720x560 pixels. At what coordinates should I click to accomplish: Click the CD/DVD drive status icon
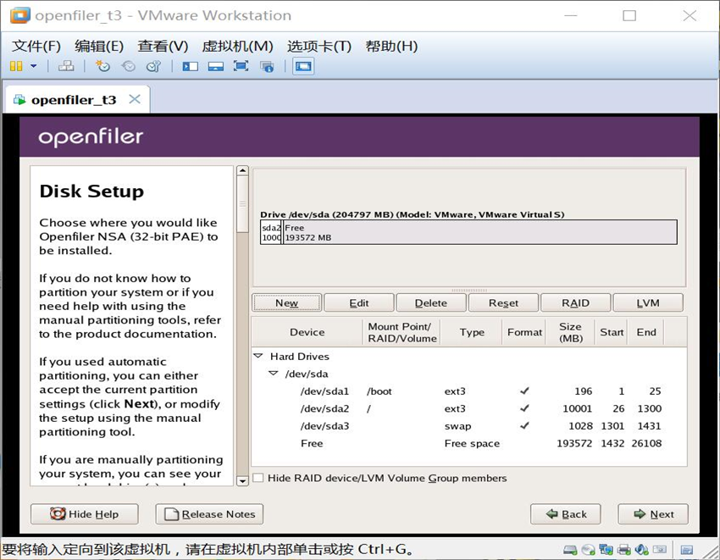click(x=588, y=550)
